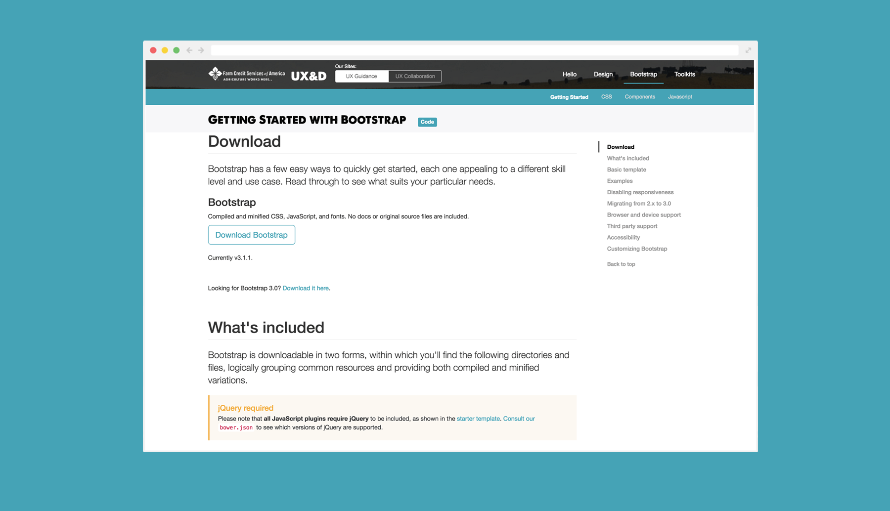
Task: Click Back to top link
Action: (x=621, y=264)
